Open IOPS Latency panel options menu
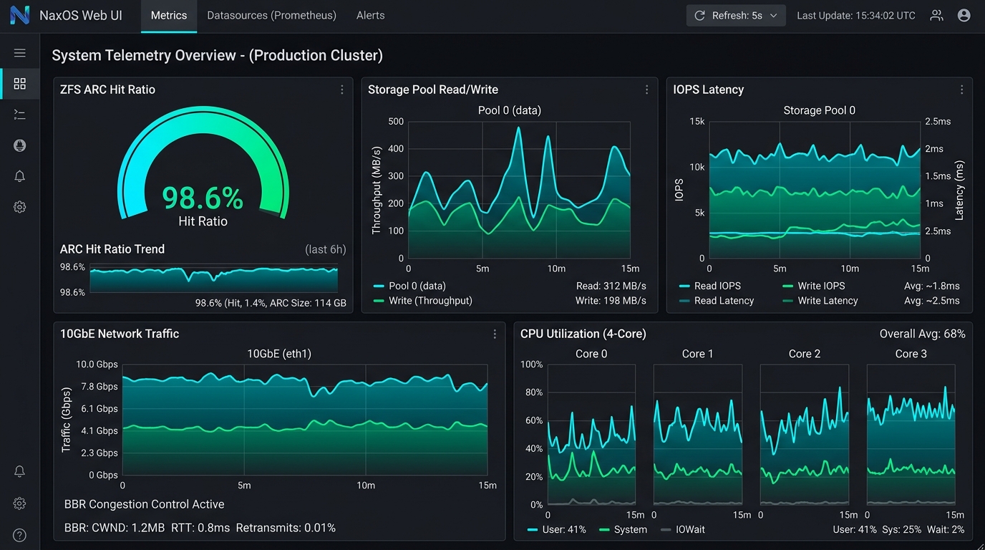This screenshot has height=550, width=985. (962, 90)
